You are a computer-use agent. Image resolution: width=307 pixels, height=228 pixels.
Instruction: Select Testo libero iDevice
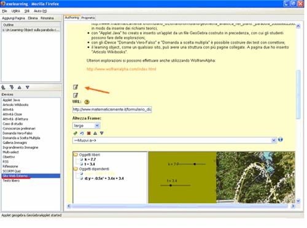coord(11,181)
